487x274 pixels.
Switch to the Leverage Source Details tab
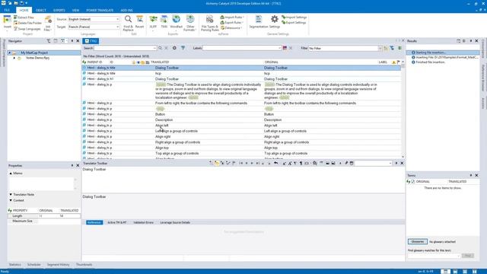coord(175,222)
